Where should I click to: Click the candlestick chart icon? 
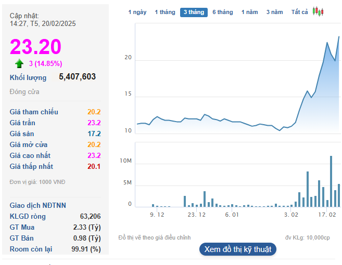click(318, 12)
